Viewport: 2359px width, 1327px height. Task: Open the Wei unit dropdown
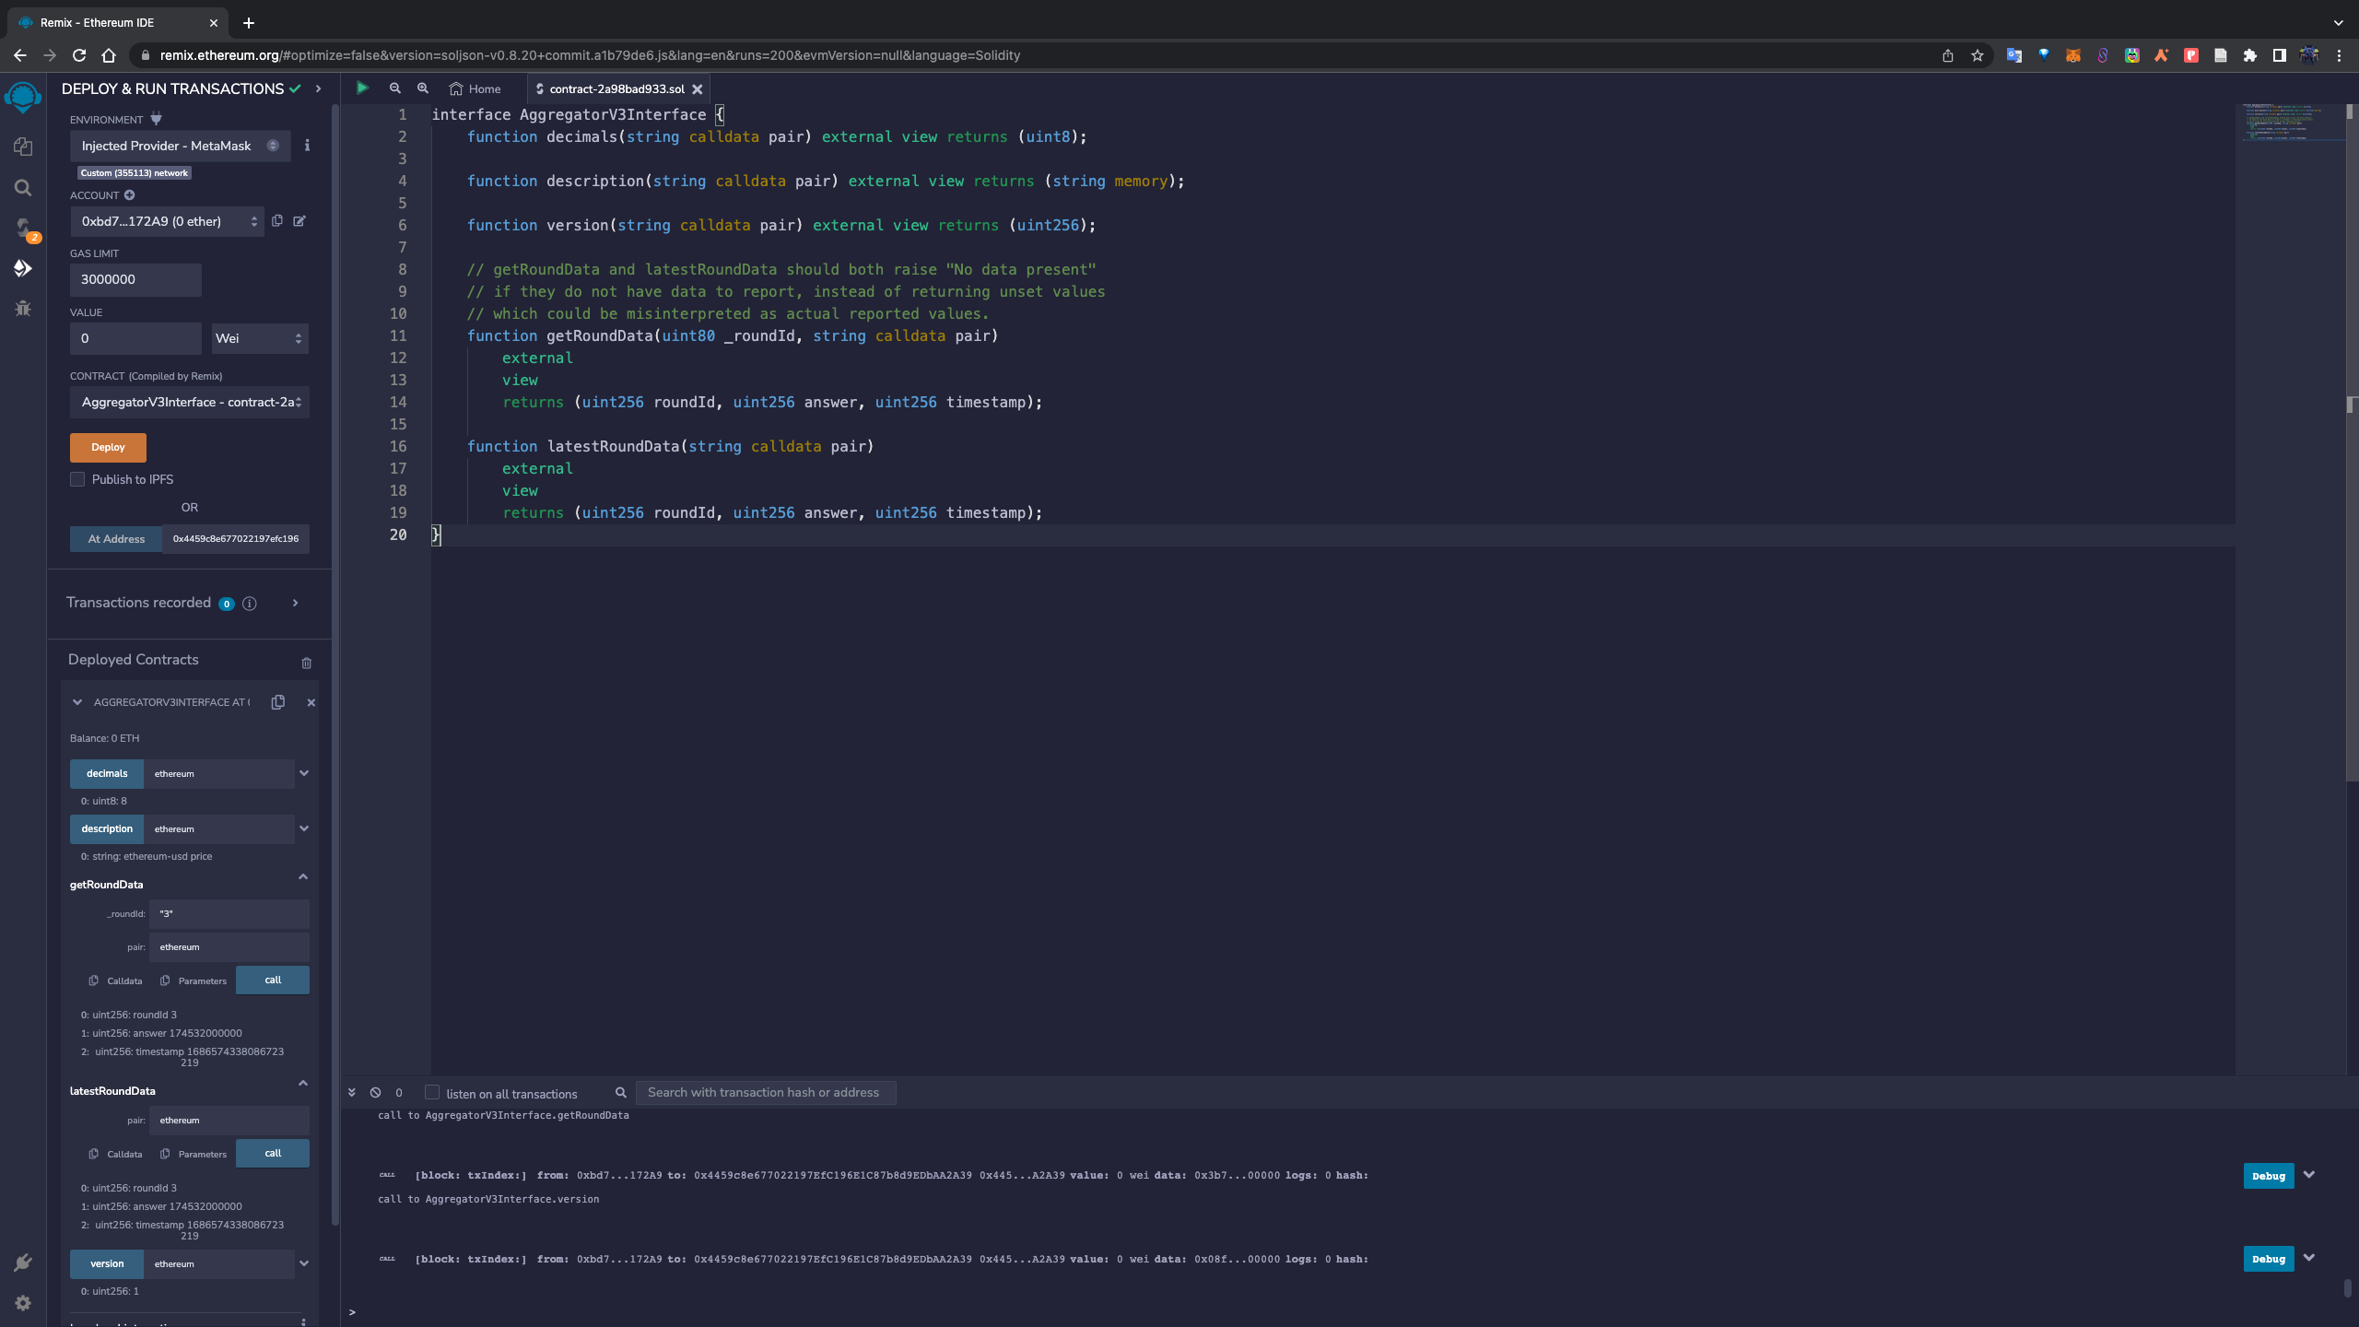point(259,338)
